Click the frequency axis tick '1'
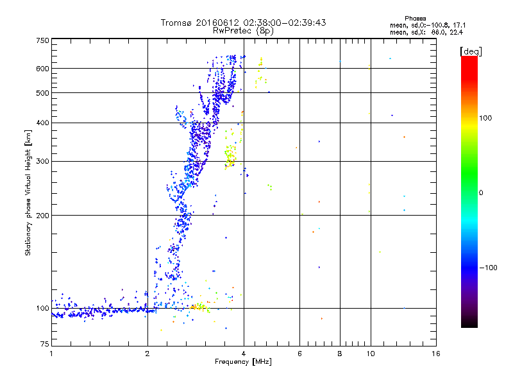This screenshot has height=385, width=513. [51, 354]
